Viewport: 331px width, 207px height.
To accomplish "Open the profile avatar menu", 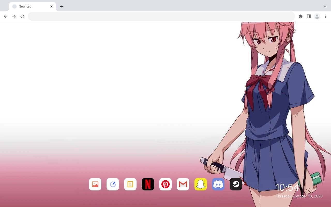I will (x=317, y=16).
